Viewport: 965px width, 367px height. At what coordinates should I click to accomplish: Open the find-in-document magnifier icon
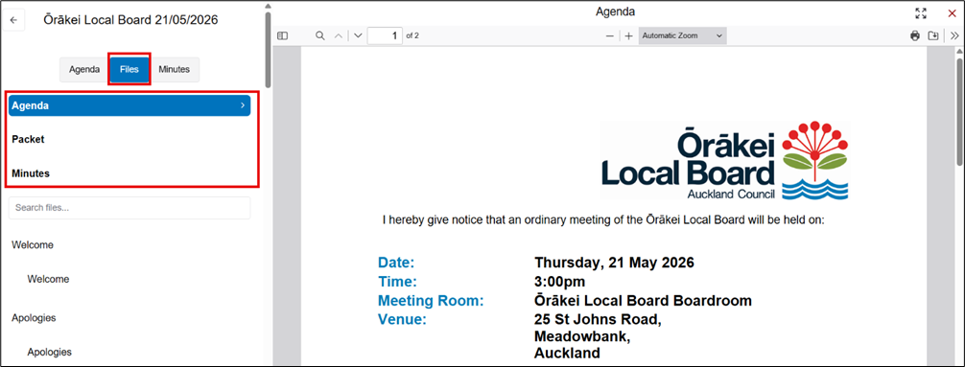pyautogui.click(x=320, y=35)
